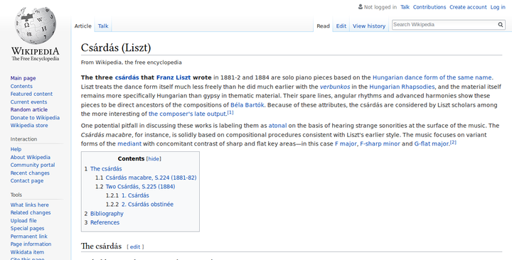Open Contents in sidebar
Image resolution: width=512 pixels, height=260 pixels.
coord(21,86)
